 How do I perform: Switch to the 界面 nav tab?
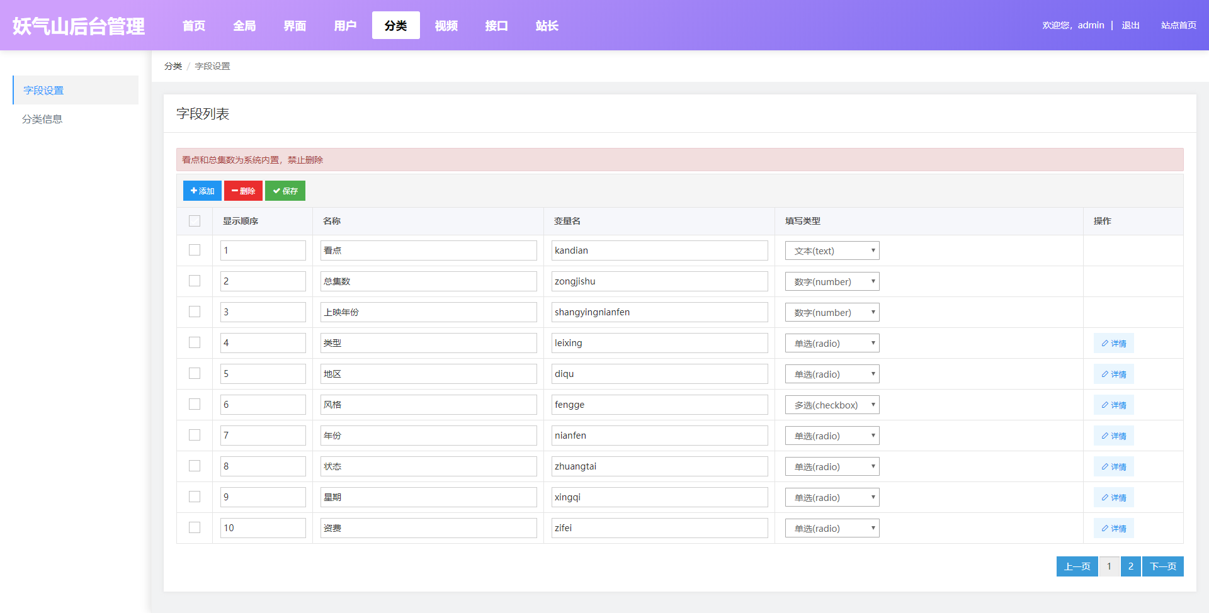click(x=295, y=25)
